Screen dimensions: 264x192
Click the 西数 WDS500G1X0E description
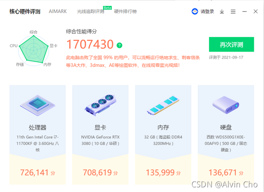pyautogui.click(x=226, y=143)
